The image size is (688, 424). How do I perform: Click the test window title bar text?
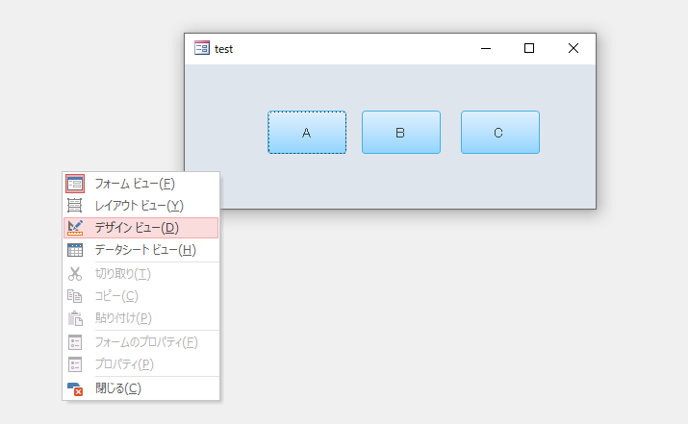pyautogui.click(x=224, y=49)
